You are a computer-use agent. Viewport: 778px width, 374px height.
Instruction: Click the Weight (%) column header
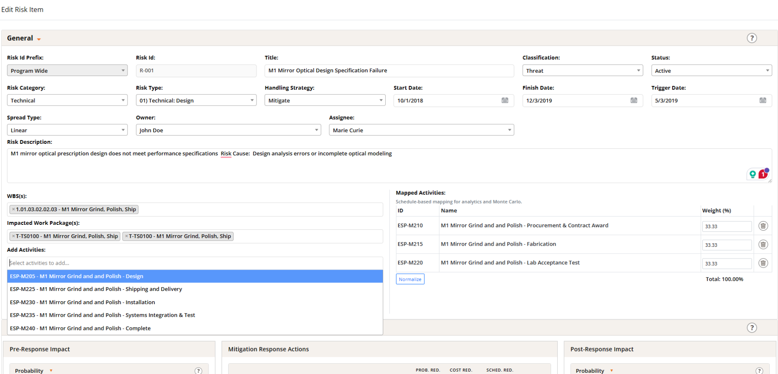(716, 210)
